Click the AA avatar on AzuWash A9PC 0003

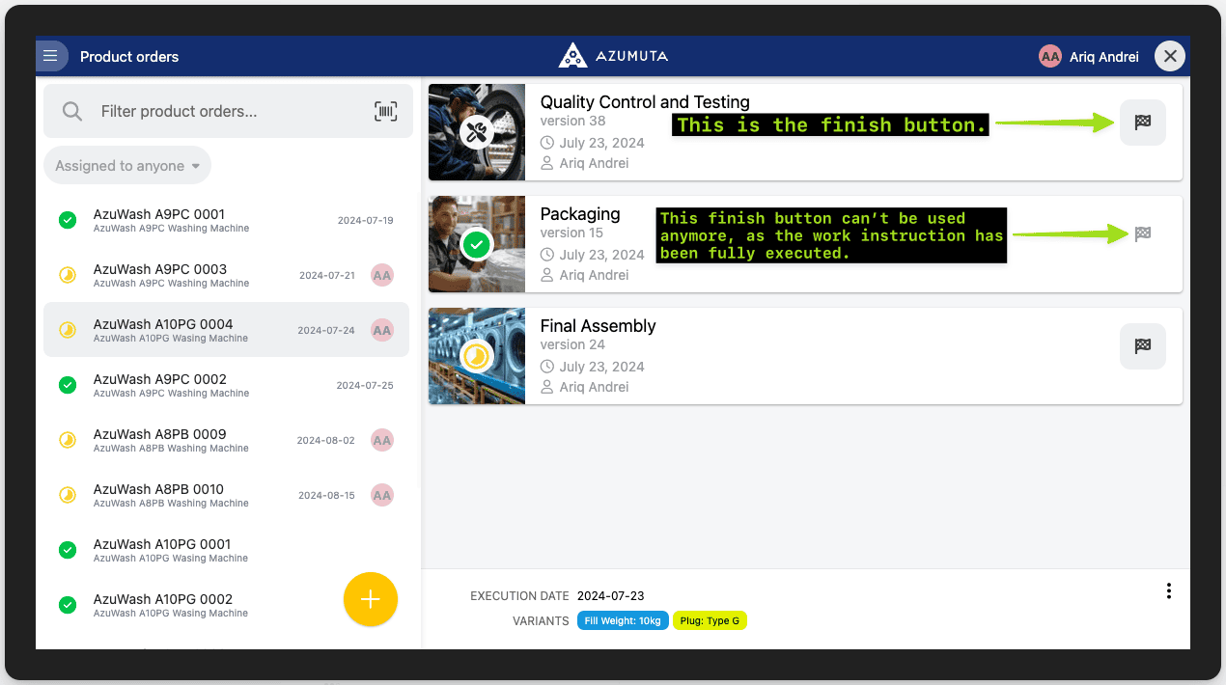(382, 275)
